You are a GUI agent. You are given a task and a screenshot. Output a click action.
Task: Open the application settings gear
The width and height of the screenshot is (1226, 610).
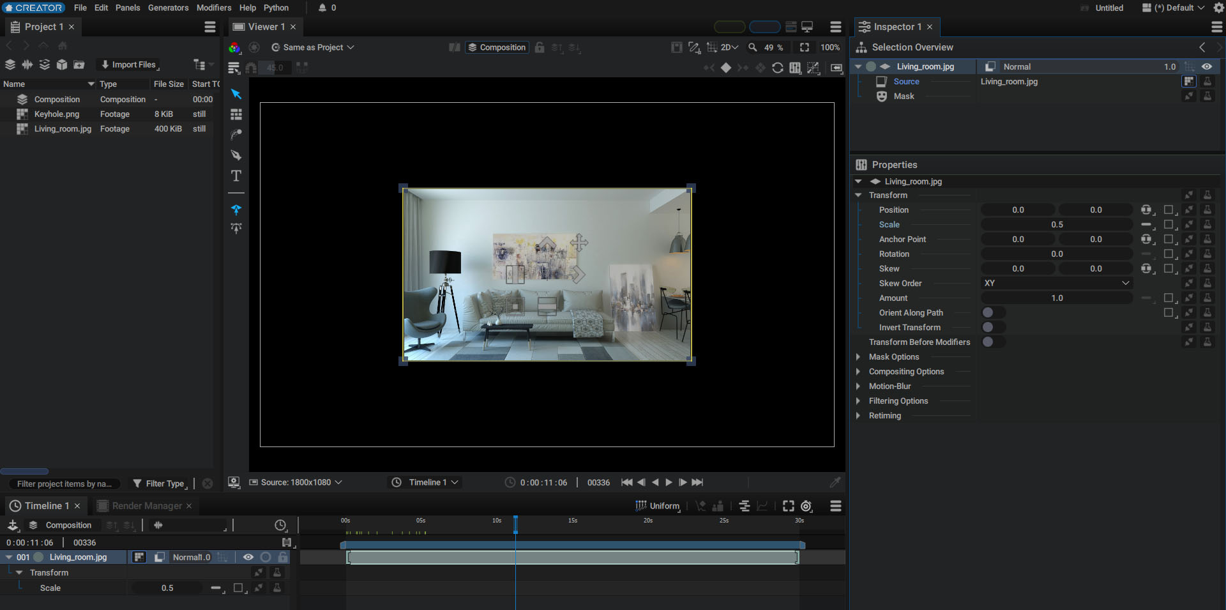[x=1218, y=8]
